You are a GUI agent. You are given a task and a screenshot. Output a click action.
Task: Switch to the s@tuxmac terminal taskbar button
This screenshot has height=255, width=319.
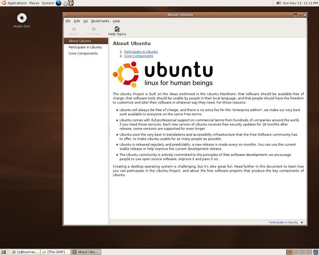click(25, 252)
